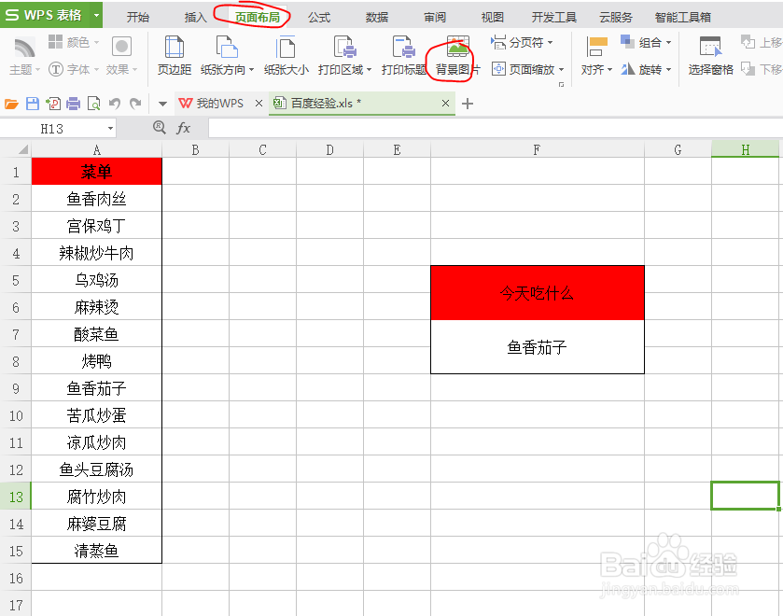783x616 pixels.
Task: Click the Save icon in quick access toolbar
Action: (x=34, y=103)
